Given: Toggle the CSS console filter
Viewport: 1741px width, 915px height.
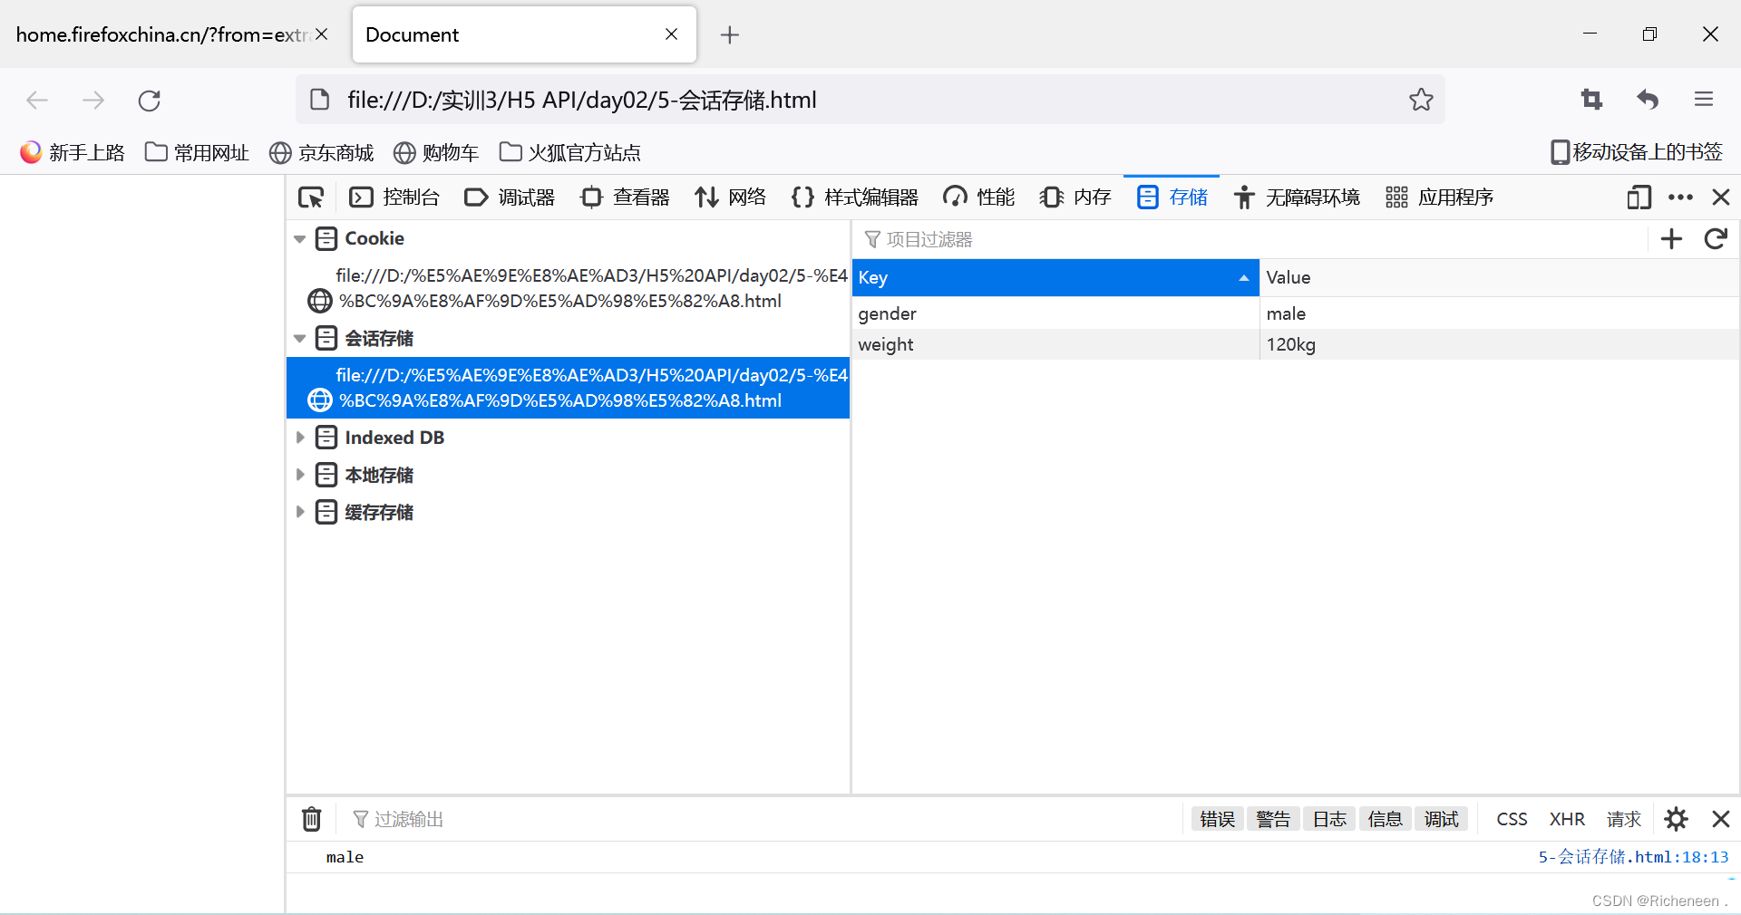Looking at the screenshot, I should [1512, 819].
